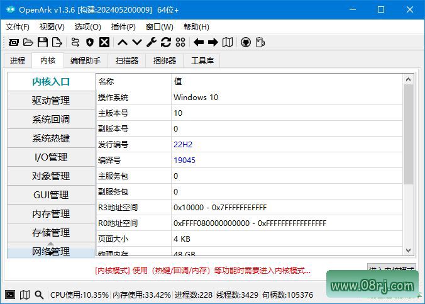The height and width of the screenshot is (304, 425).
Task: Switch to the 进程 tab
Action: (18, 60)
